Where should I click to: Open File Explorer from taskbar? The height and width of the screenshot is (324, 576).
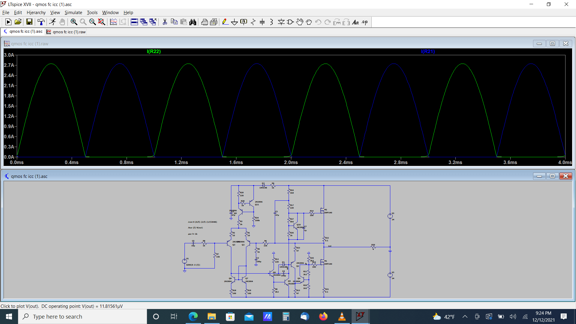point(211,316)
